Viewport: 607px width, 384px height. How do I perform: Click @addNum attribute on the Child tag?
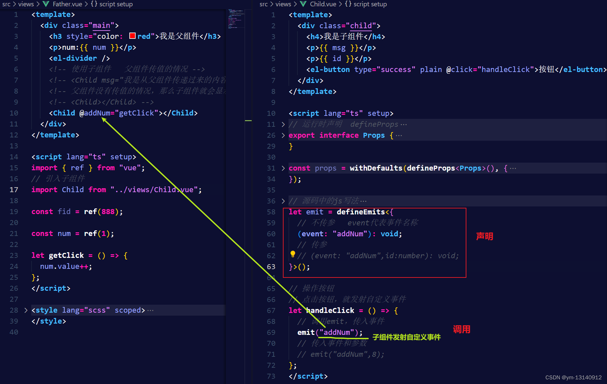(95, 113)
